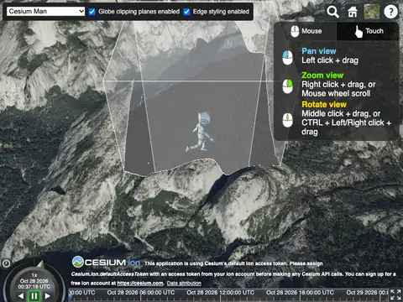The image size is (403, 302).
Task: Toggle full screen mode
Action: [395, 295]
